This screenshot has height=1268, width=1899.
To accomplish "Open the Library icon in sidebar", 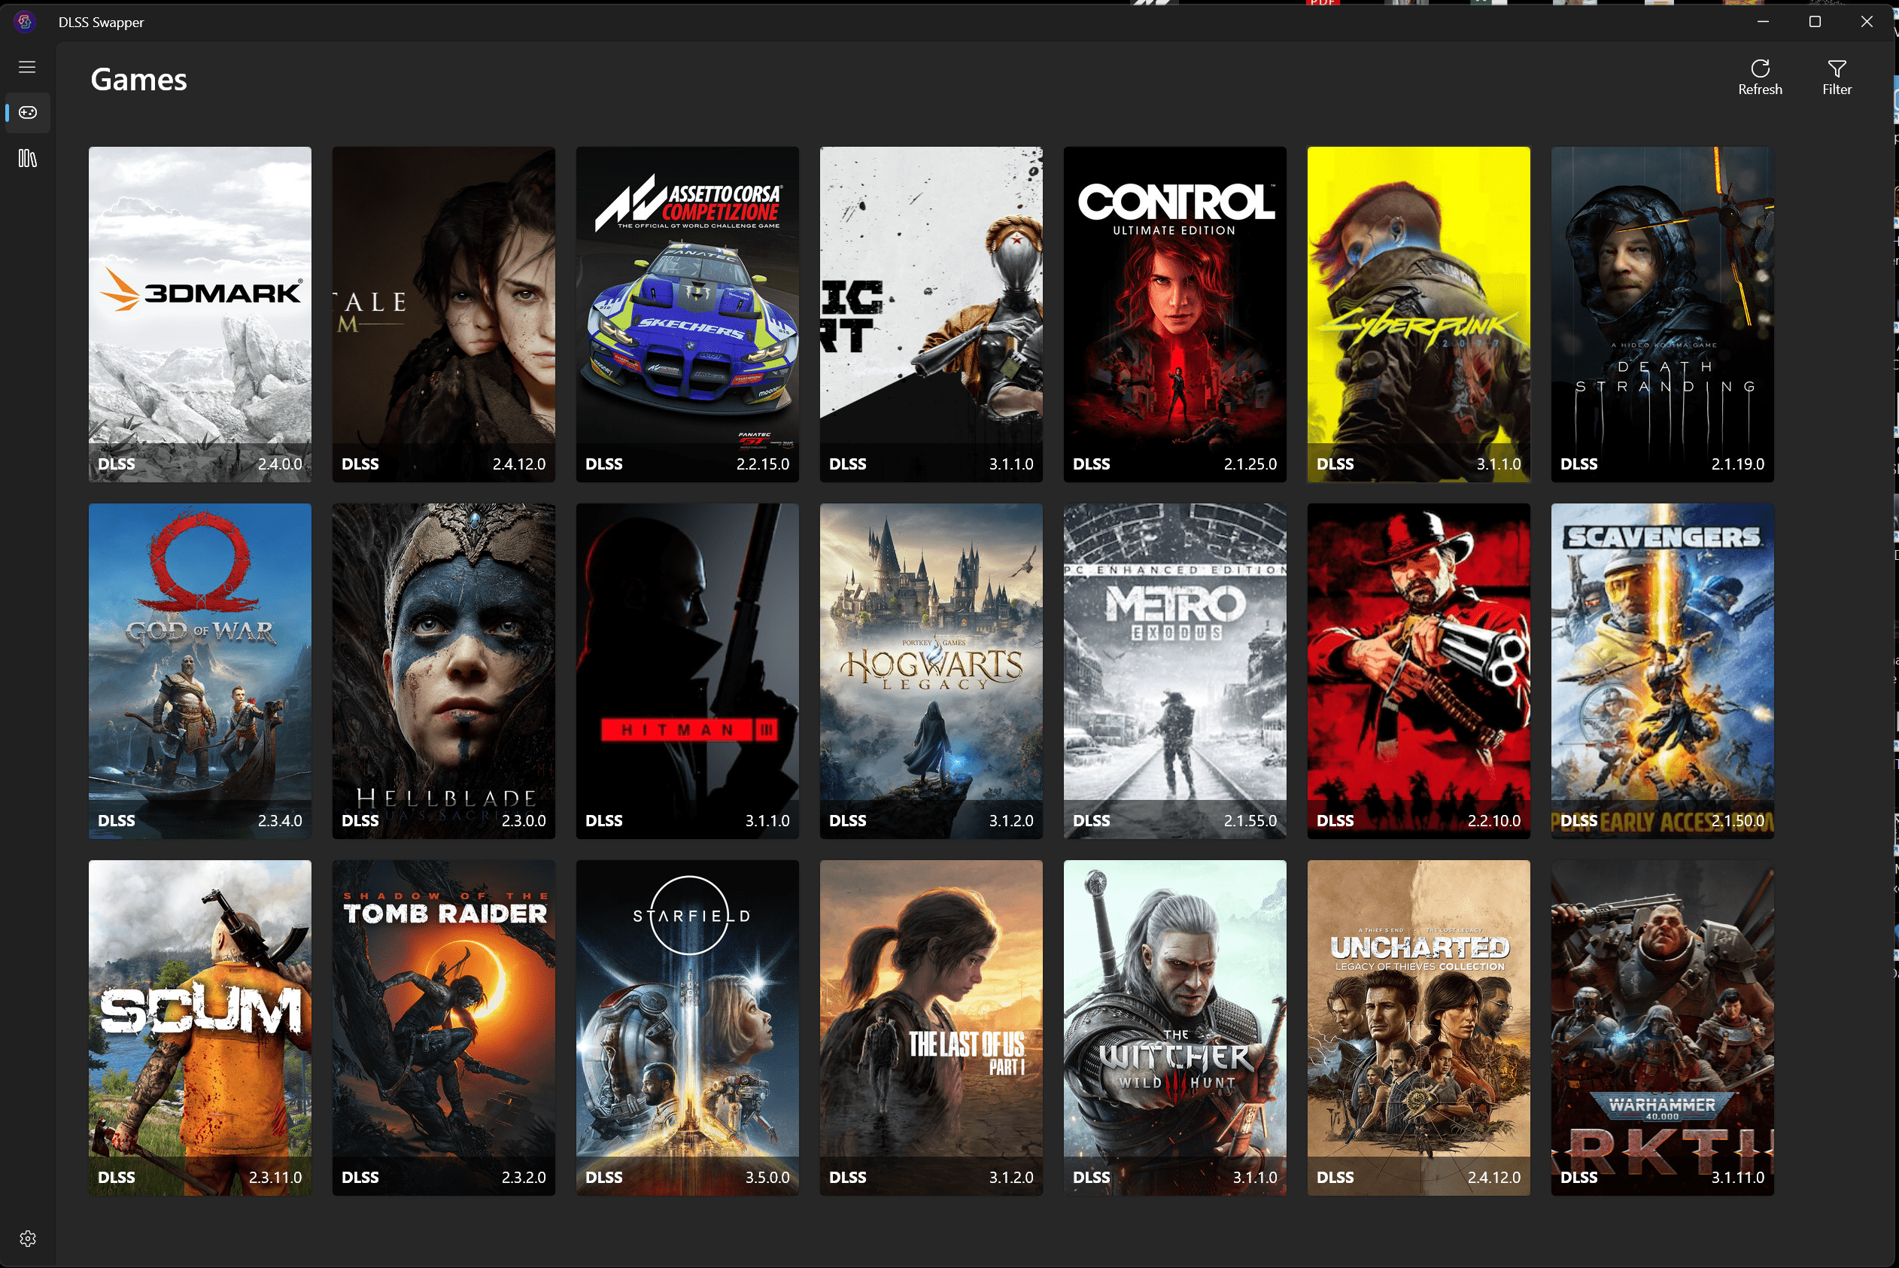I will pos(28,159).
